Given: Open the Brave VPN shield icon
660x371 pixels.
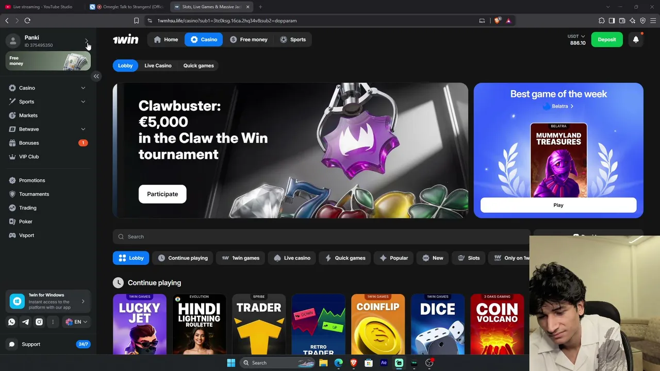Looking at the screenshot, I should 643,21.
